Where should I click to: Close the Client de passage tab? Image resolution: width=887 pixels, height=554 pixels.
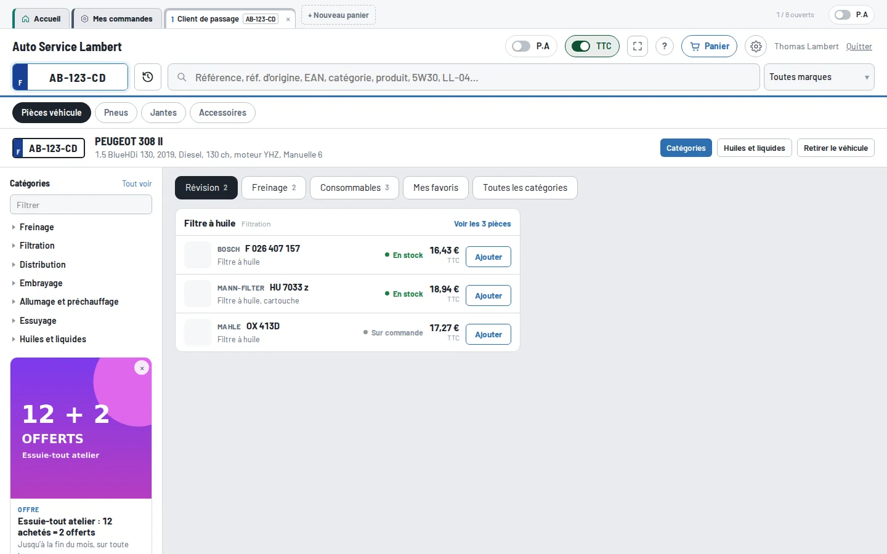[x=288, y=19]
